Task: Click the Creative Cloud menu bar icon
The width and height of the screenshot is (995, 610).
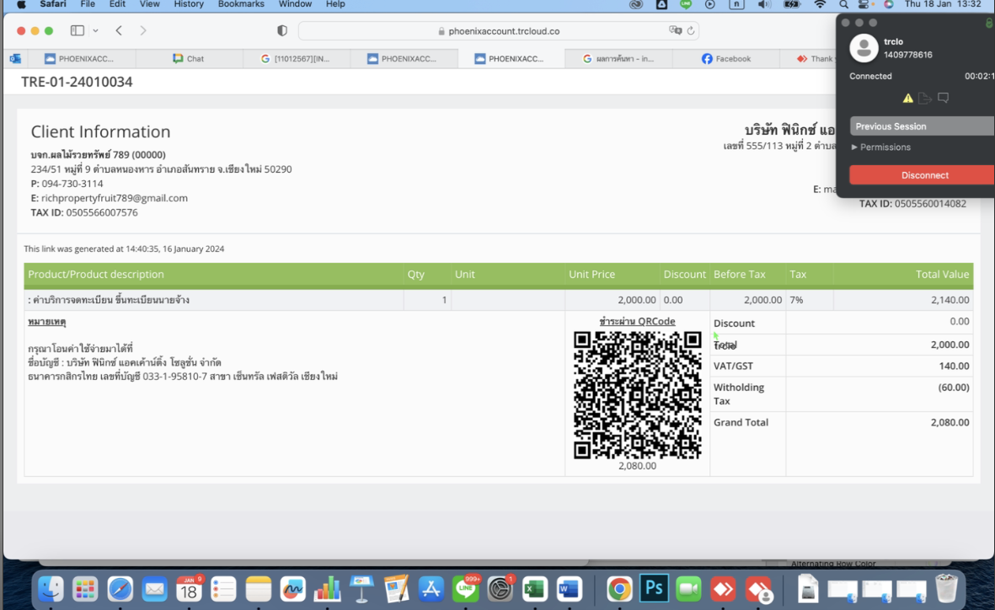Action: [x=636, y=4]
